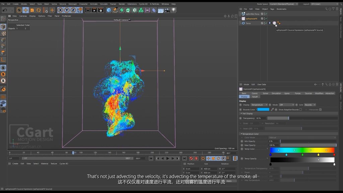Click the Undo arrow icon
The image size is (343, 193).
coord(5,10)
